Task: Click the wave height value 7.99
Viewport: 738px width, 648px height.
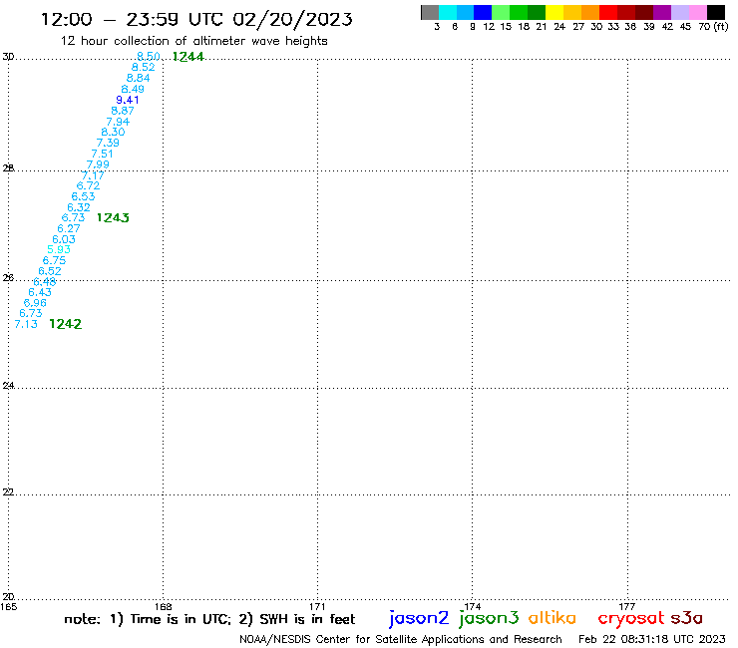Action: click(98, 164)
